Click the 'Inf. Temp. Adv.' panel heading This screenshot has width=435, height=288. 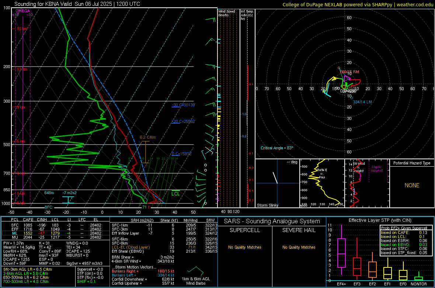247,15
